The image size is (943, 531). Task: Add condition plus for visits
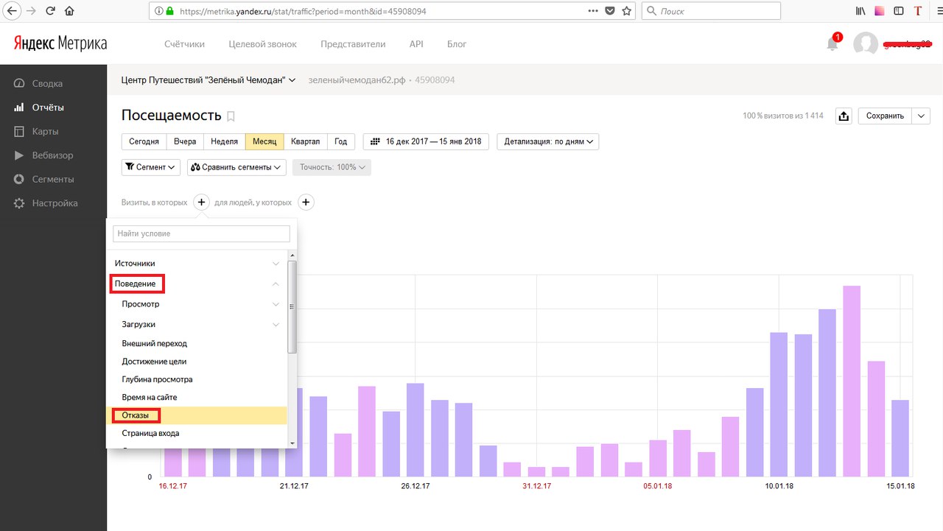[202, 202]
